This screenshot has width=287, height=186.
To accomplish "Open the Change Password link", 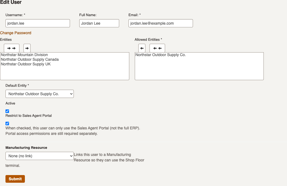I will click(16, 33).
